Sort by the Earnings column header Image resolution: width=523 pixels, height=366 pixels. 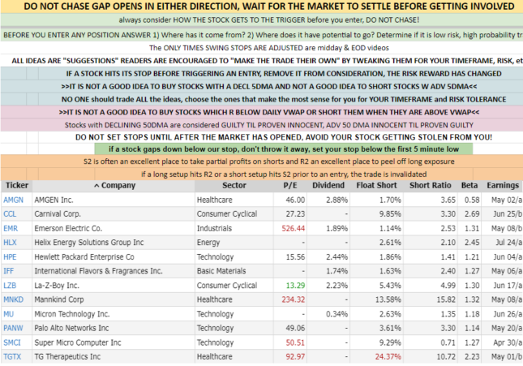point(502,186)
